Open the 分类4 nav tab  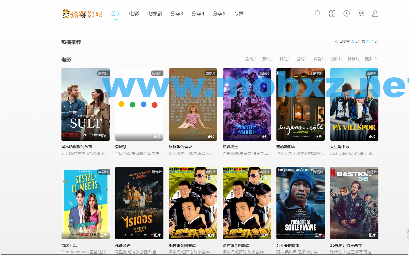tap(198, 13)
